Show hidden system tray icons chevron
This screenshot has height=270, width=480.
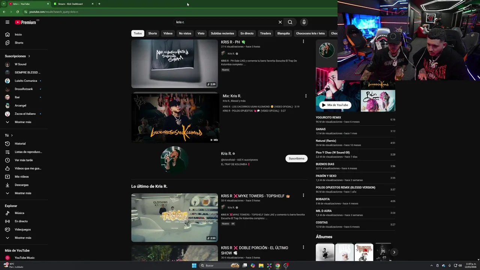431,265
